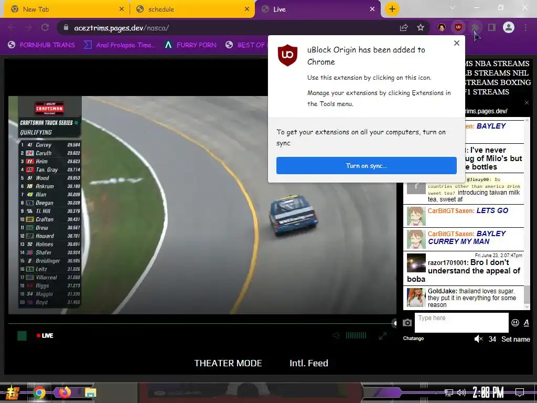Click GoldJake avatar thumbnail in chat

pyautogui.click(x=416, y=297)
